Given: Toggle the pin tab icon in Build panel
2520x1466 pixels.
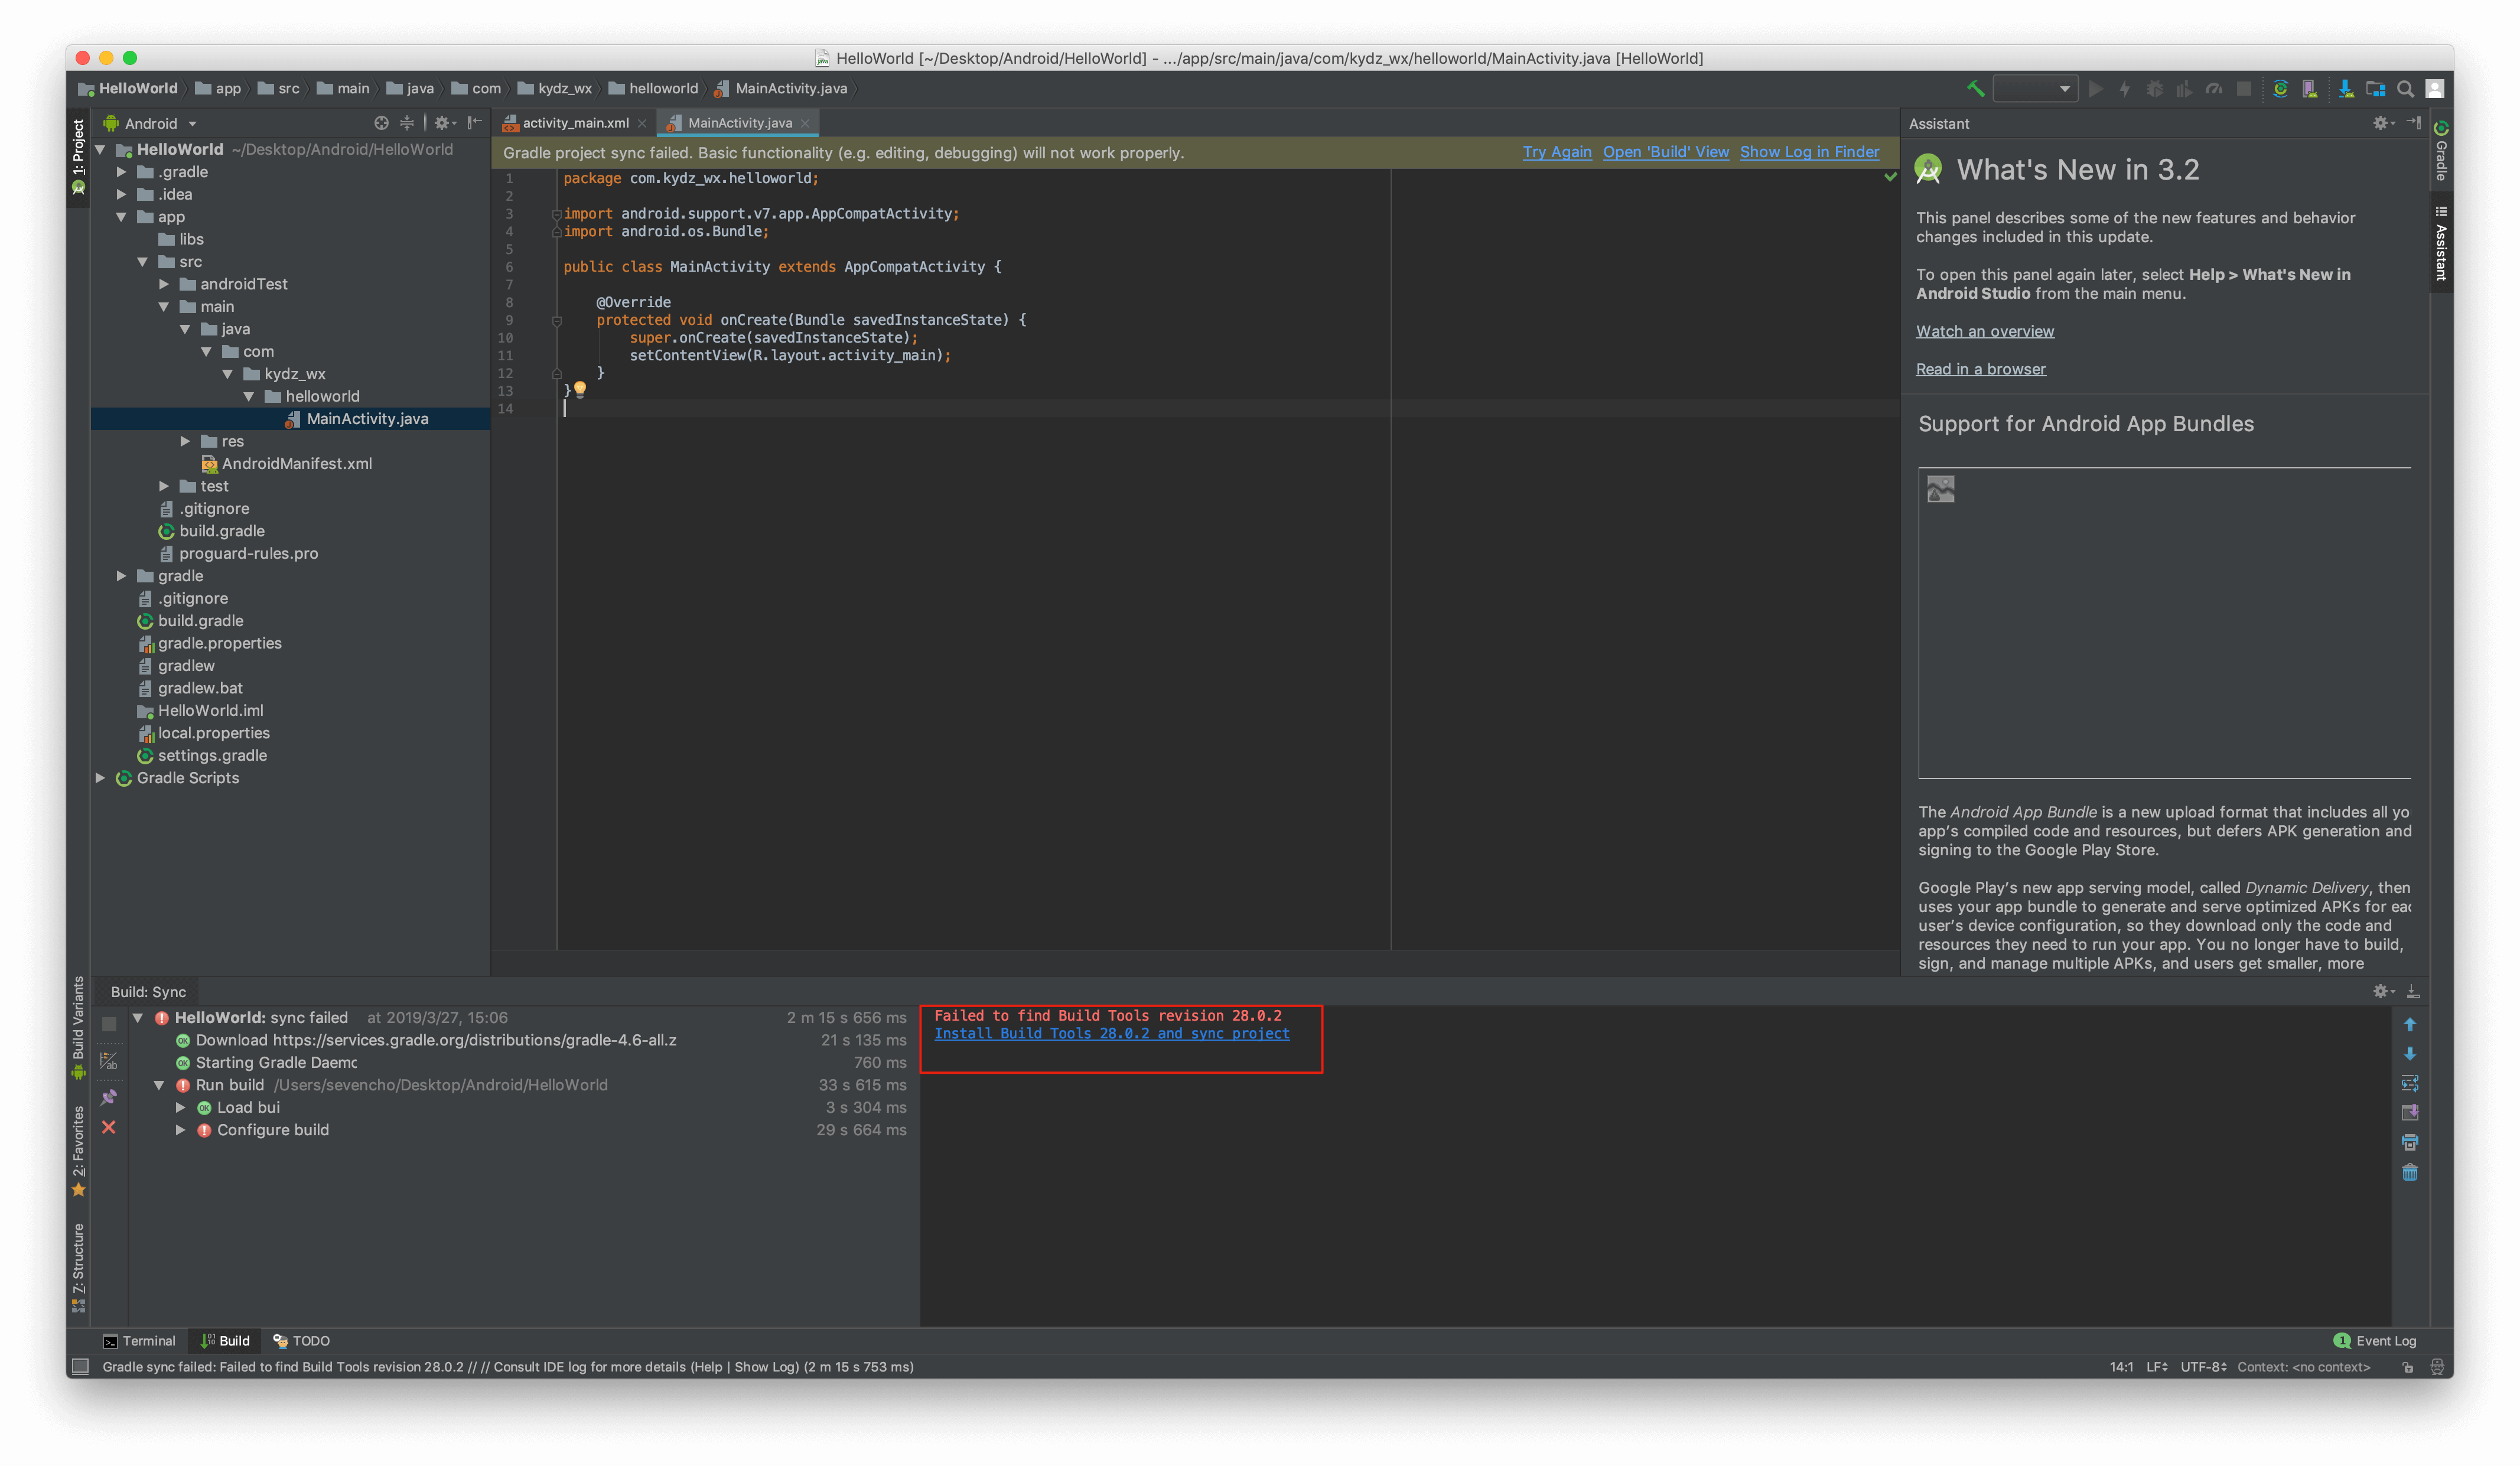Looking at the screenshot, I should pyautogui.click(x=109, y=1097).
